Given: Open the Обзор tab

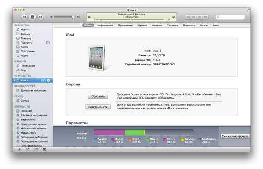Looking at the screenshot, I should 88,25.
